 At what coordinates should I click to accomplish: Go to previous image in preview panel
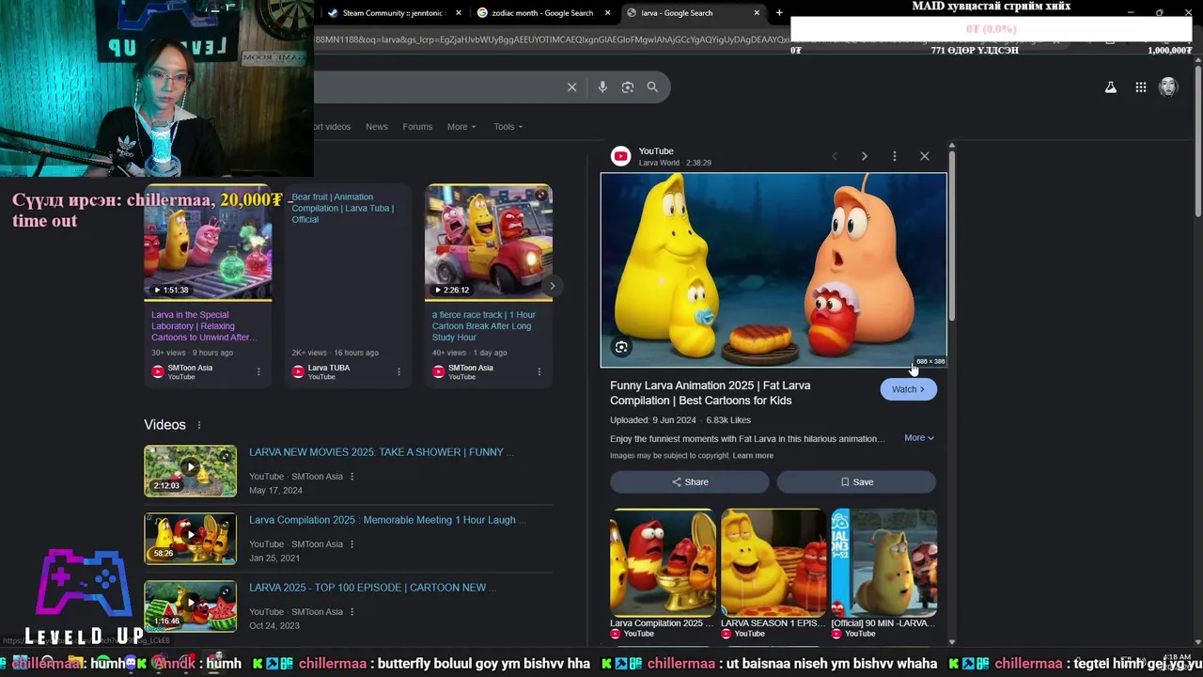(x=835, y=156)
